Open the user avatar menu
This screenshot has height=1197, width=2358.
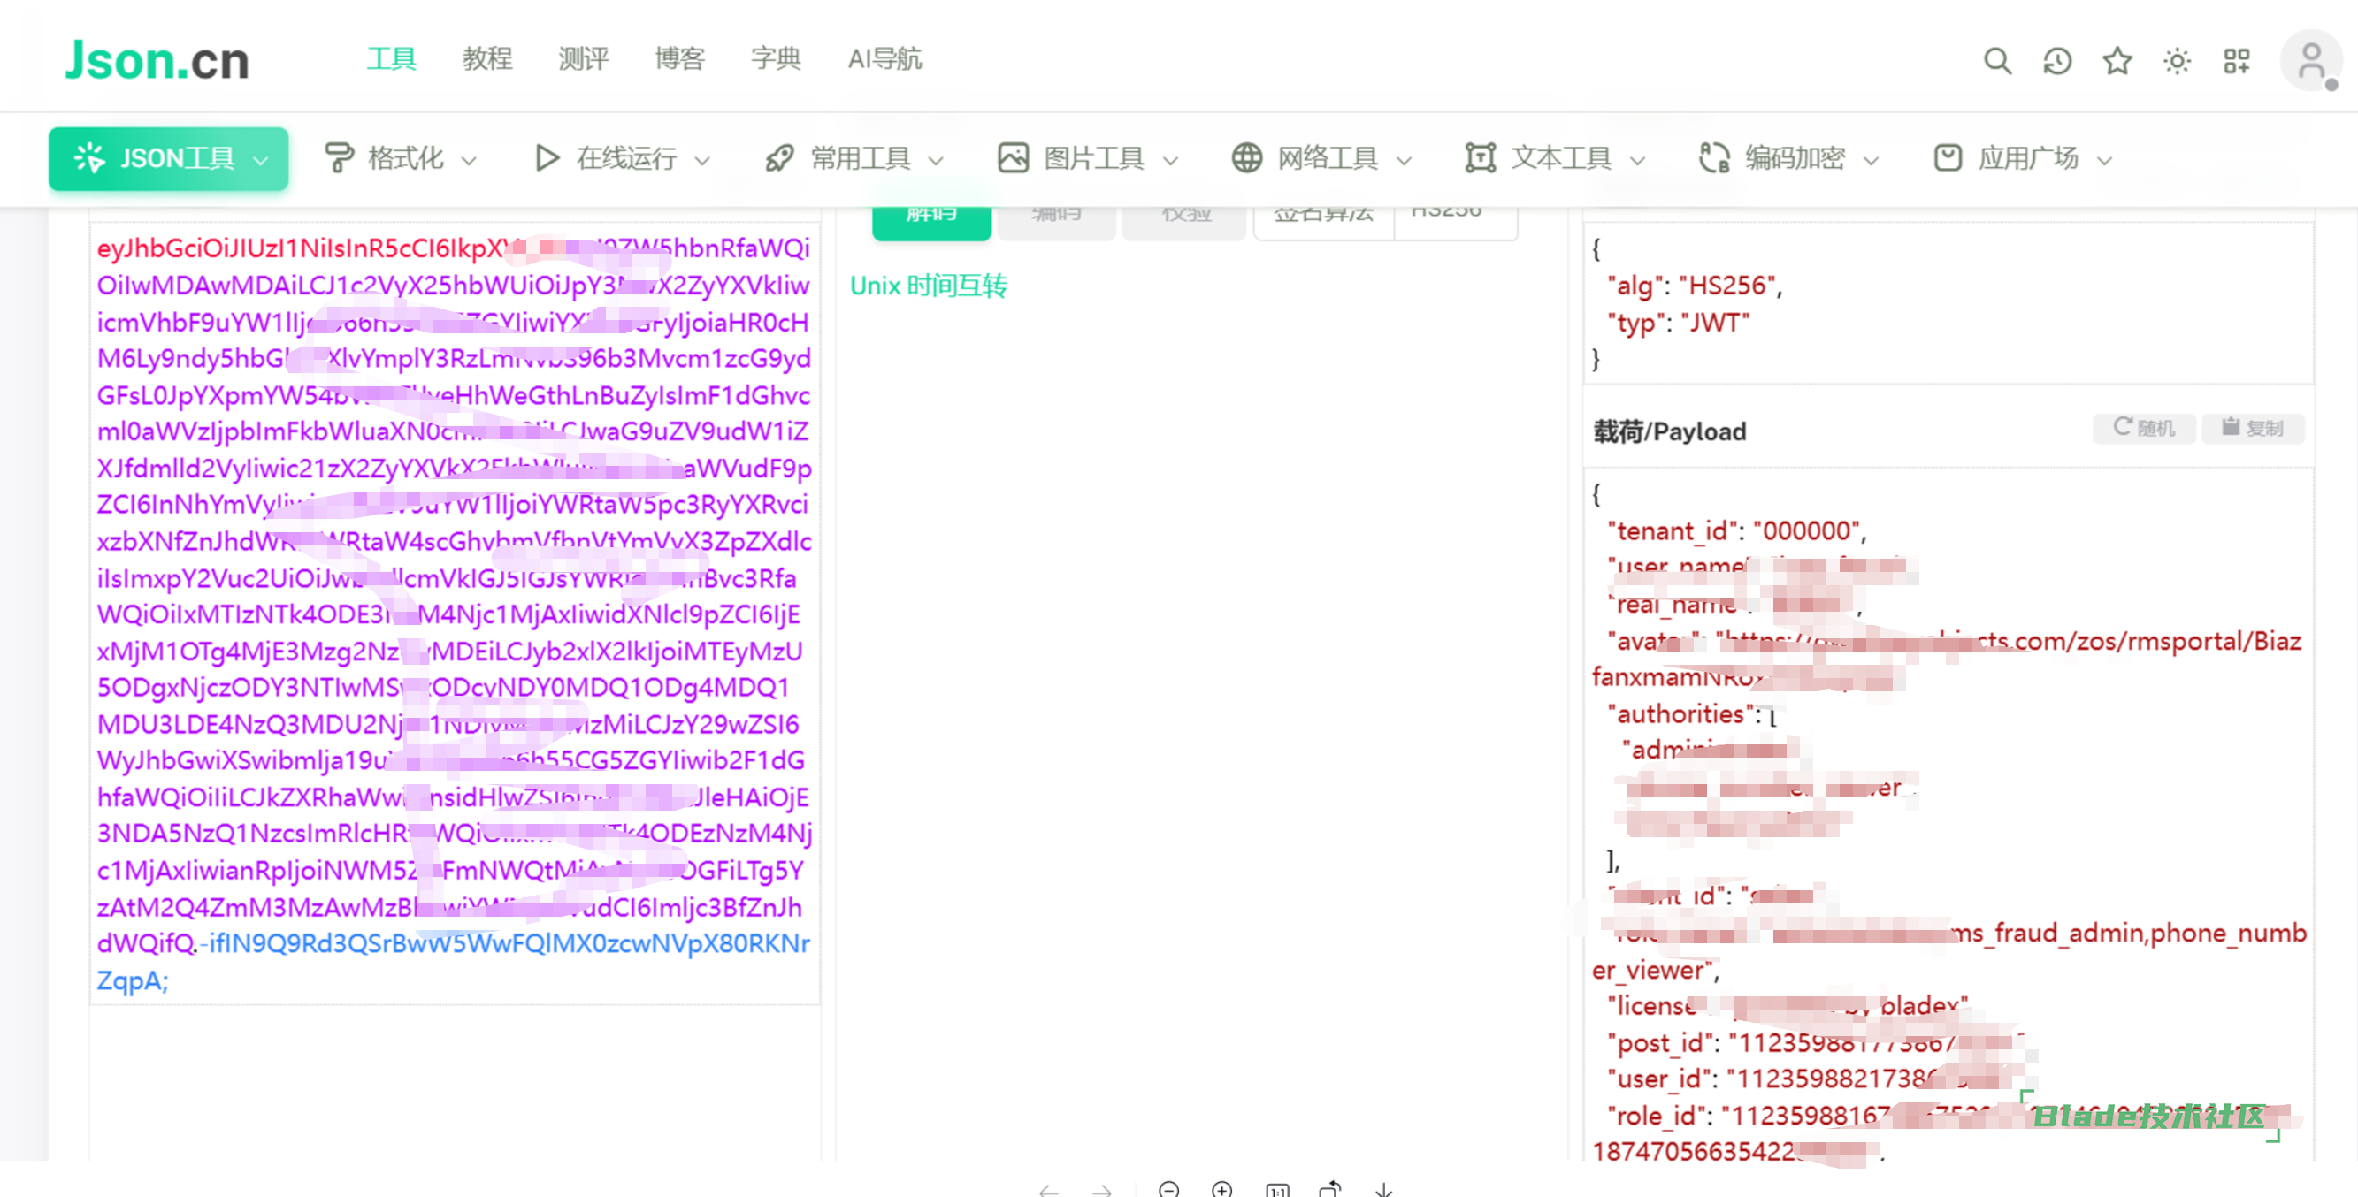click(x=2309, y=60)
